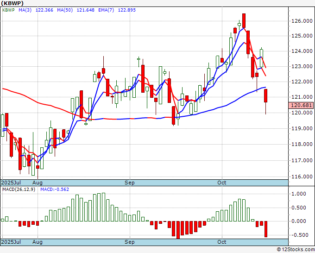Click the 116.000 price axis label
Image resolution: width=315 pixels, height=253 pixels.
point(302,177)
